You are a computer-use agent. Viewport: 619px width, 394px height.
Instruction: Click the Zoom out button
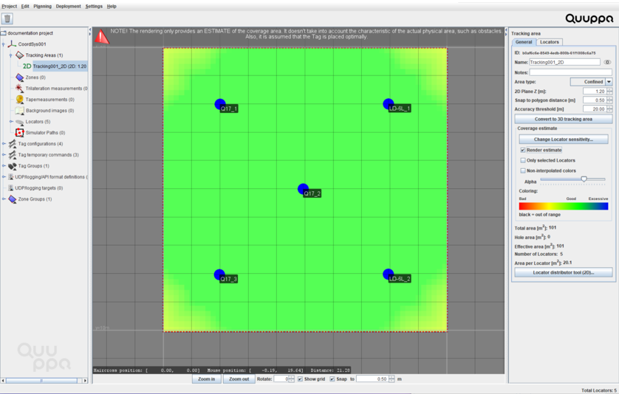239,379
